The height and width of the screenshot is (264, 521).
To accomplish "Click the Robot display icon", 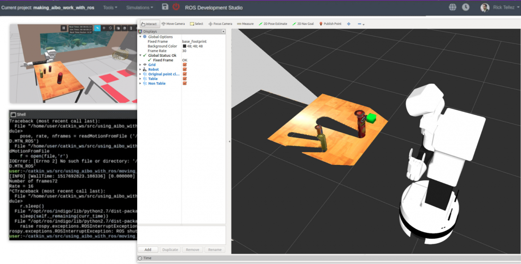I will [x=145, y=69].
